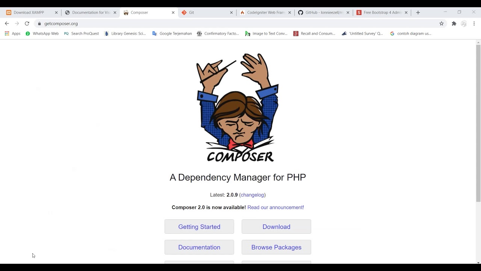Open Chrome's three-dot menu

[x=474, y=23]
